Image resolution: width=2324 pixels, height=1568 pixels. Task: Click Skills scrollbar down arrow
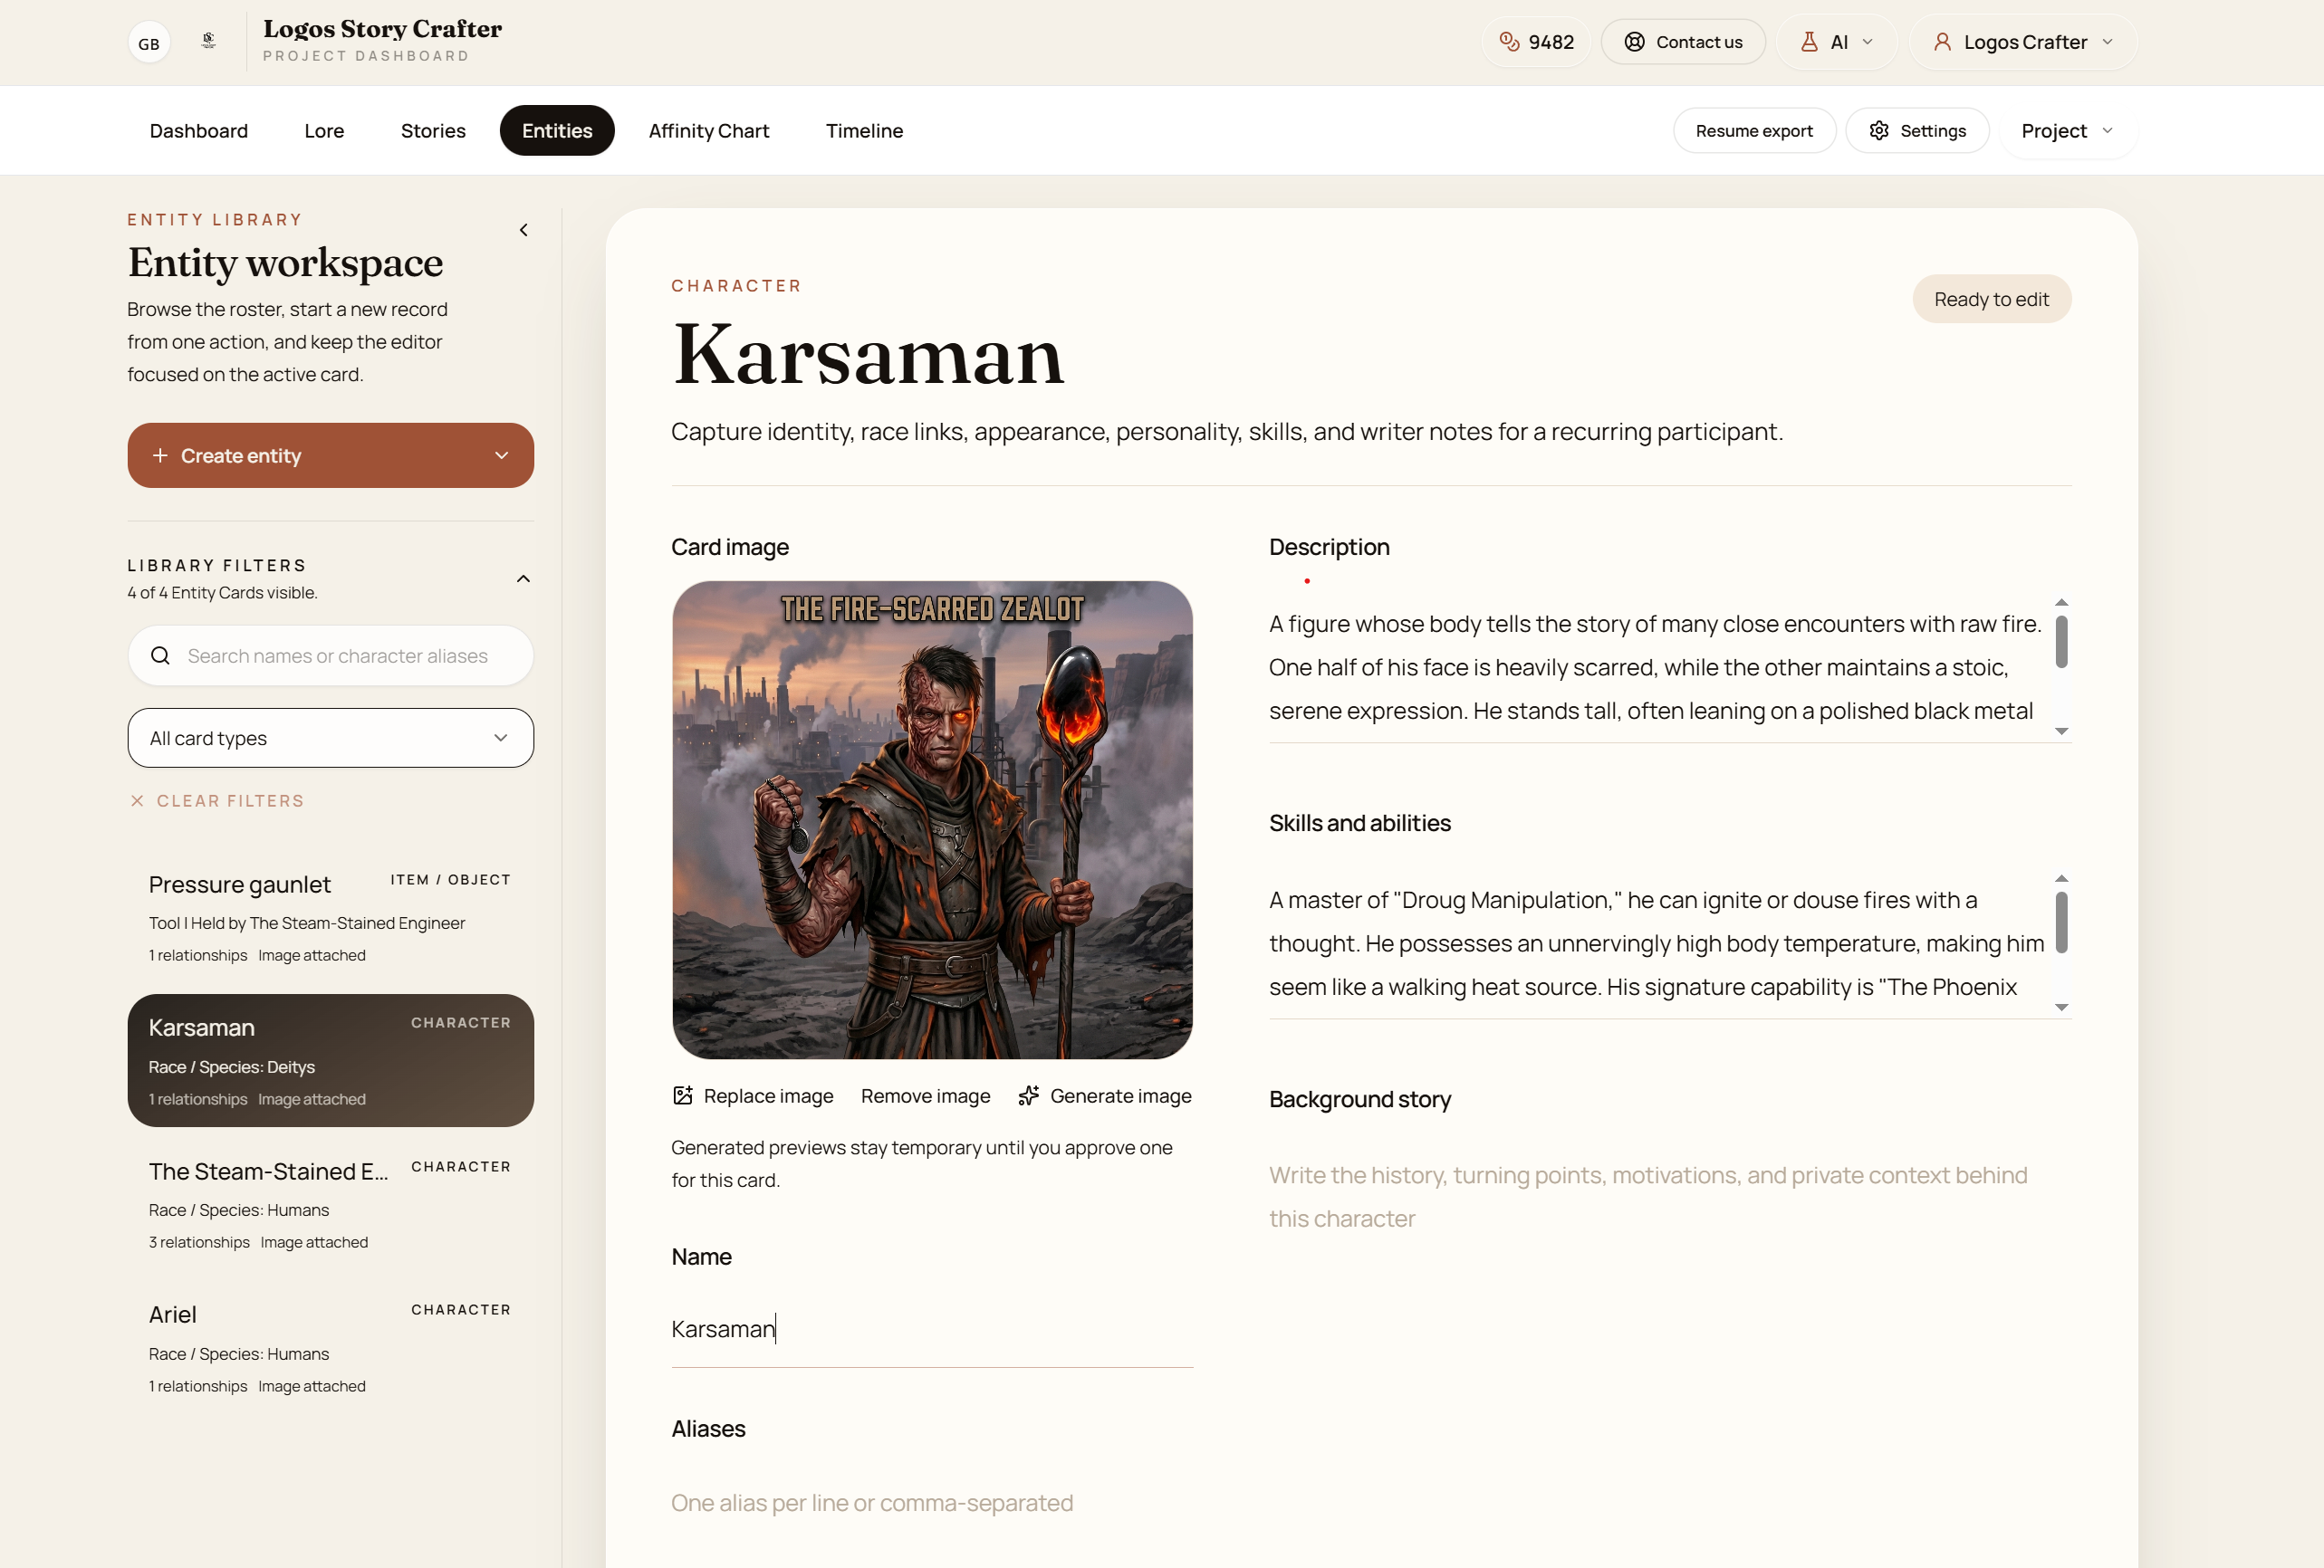[x=2061, y=1008]
